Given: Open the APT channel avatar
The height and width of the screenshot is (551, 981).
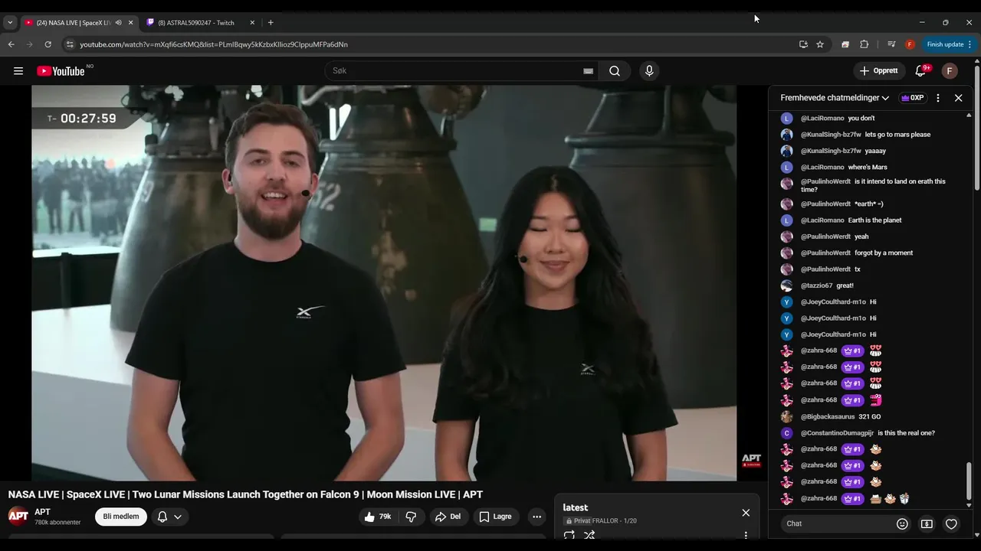Looking at the screenshot, I should click(x=18, y=517).
